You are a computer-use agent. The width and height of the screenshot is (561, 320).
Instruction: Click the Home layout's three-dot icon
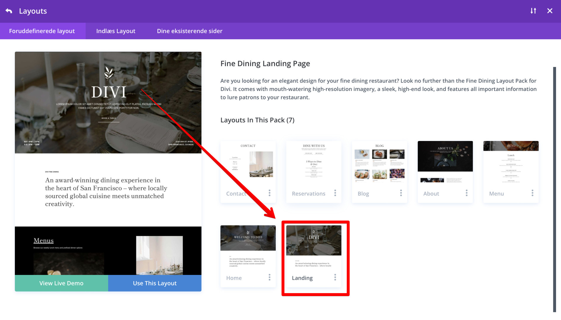click(269, 277)
